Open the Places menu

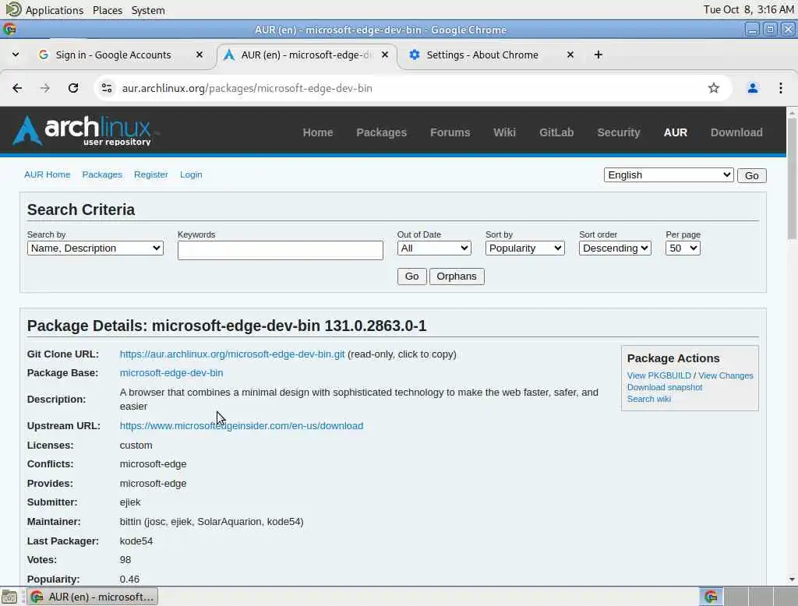[108, 10]
